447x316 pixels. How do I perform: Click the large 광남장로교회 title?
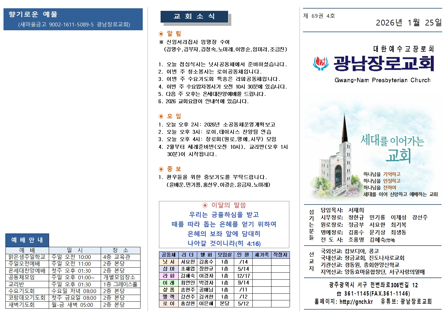(384, 63)
